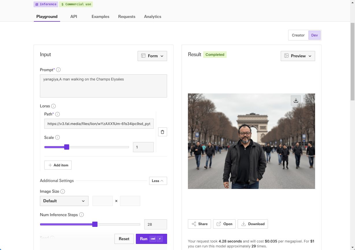The height and width of the screenshot is (250, 355).
Task: Click the Share button below the result
Action: (x=199, y=224)
